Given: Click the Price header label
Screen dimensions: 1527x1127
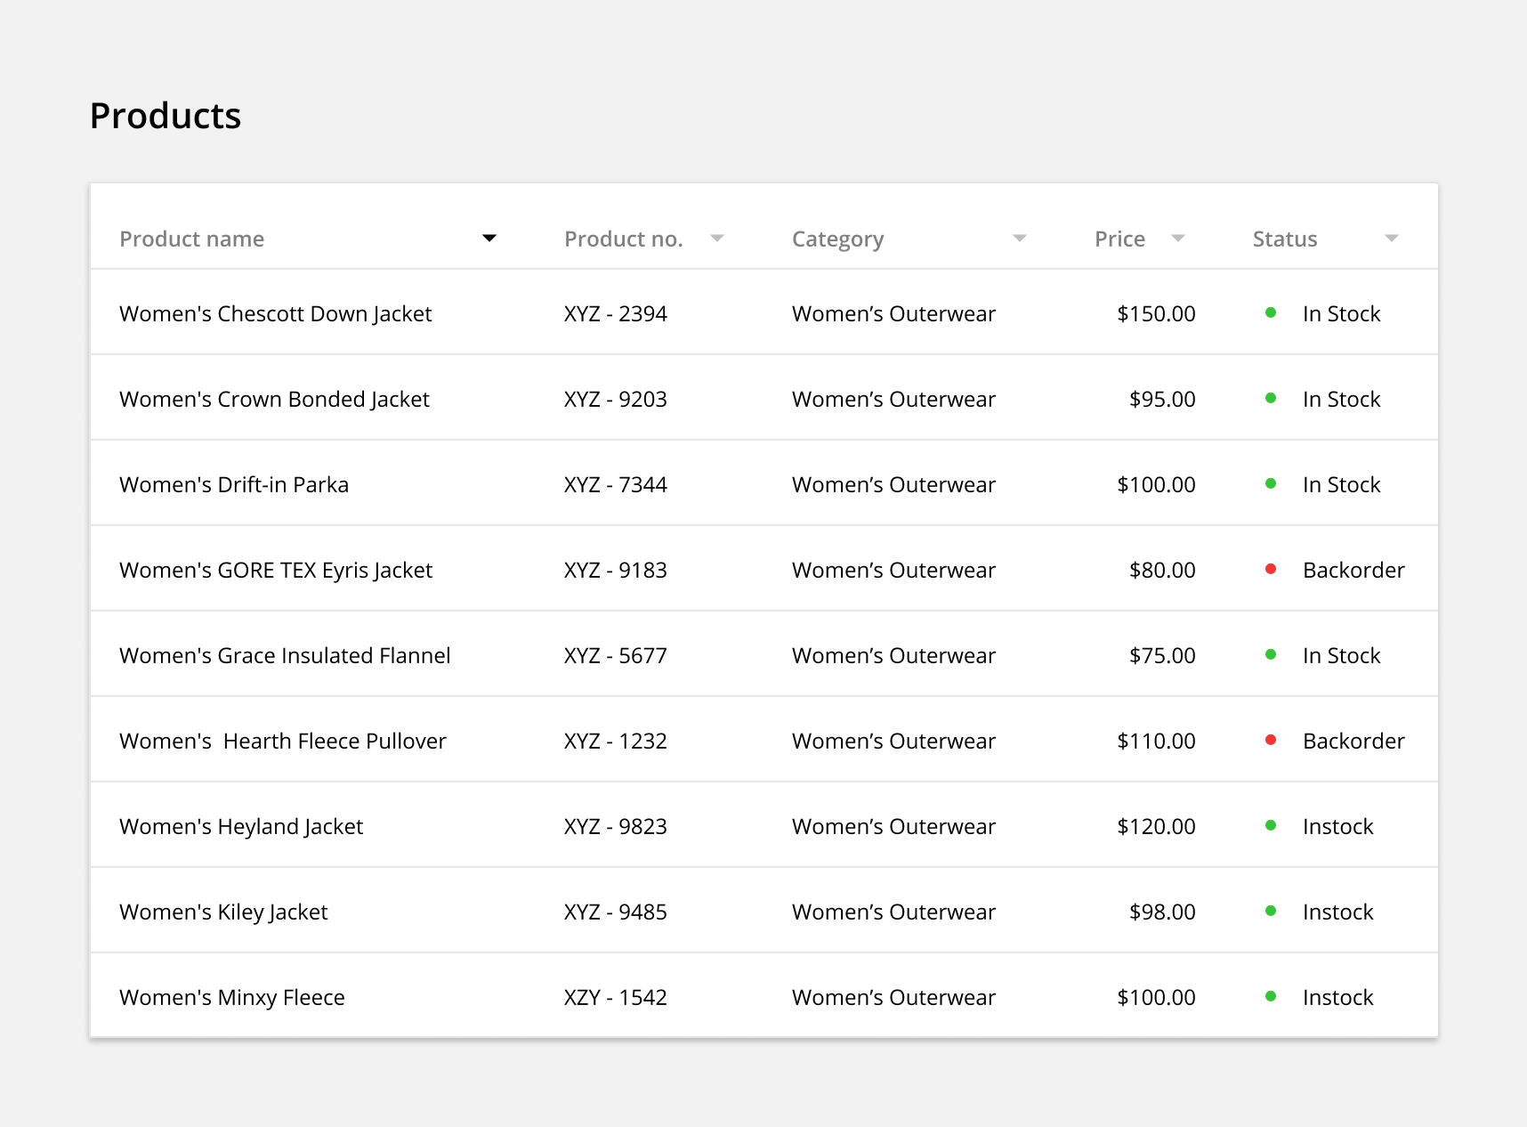Looking at the screenshot, I should tap(1120, 239).
